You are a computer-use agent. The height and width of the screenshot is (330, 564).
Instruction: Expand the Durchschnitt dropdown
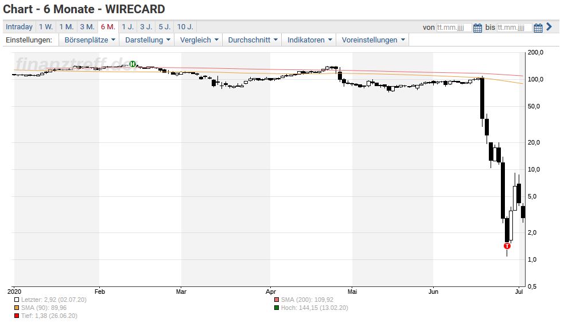pos(252,40)
